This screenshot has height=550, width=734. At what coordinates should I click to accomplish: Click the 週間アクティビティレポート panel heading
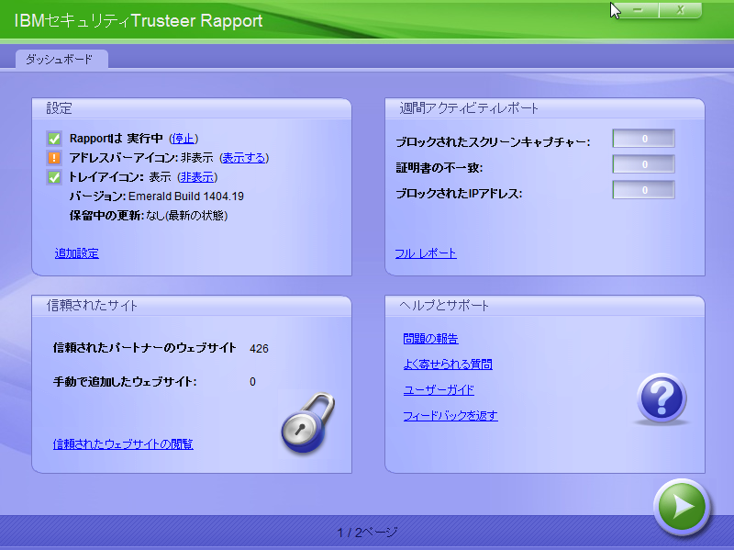point(469,108)
